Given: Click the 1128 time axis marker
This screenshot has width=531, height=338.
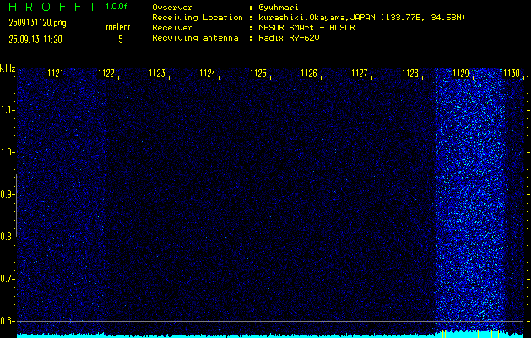Looking at the screenshot, I should [x=410, y=73].
